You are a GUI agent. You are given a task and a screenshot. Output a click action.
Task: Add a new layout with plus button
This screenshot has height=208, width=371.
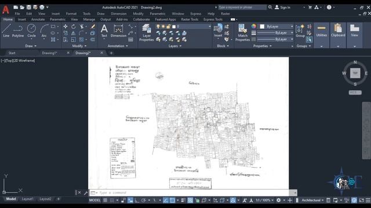59,199
